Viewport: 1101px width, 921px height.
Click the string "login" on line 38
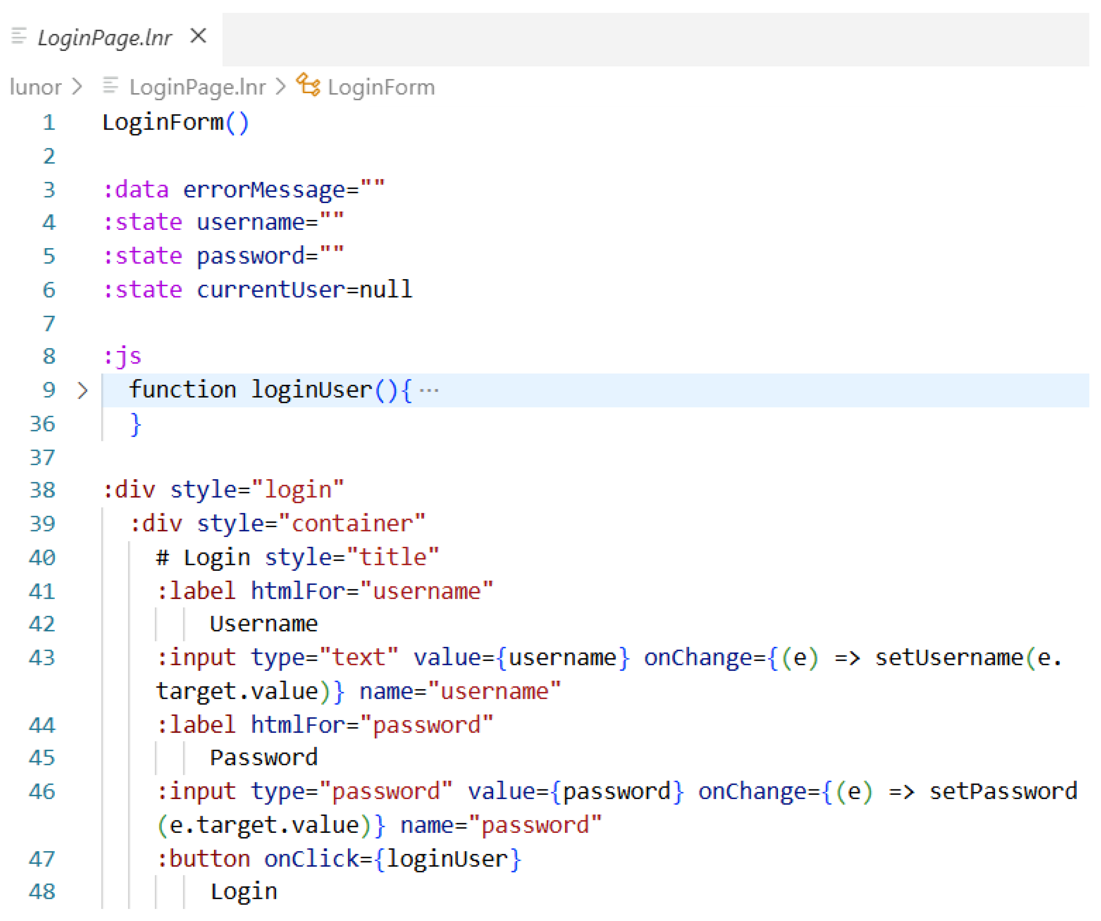pyautogui.click(x=298, y=491)
